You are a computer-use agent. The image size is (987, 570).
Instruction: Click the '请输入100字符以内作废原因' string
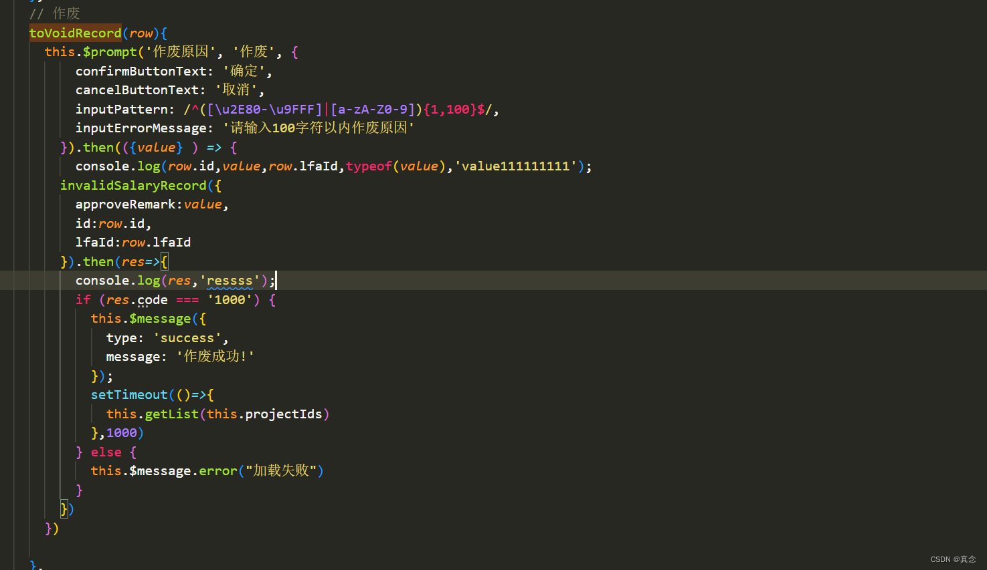(319, 128)
